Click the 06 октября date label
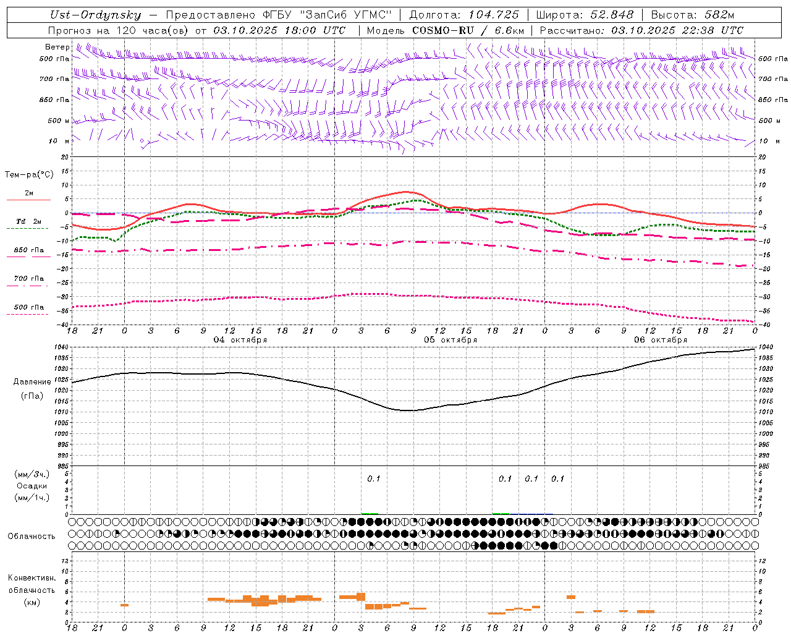The width and height of the screenshot is (791, 633). (661, 340)
